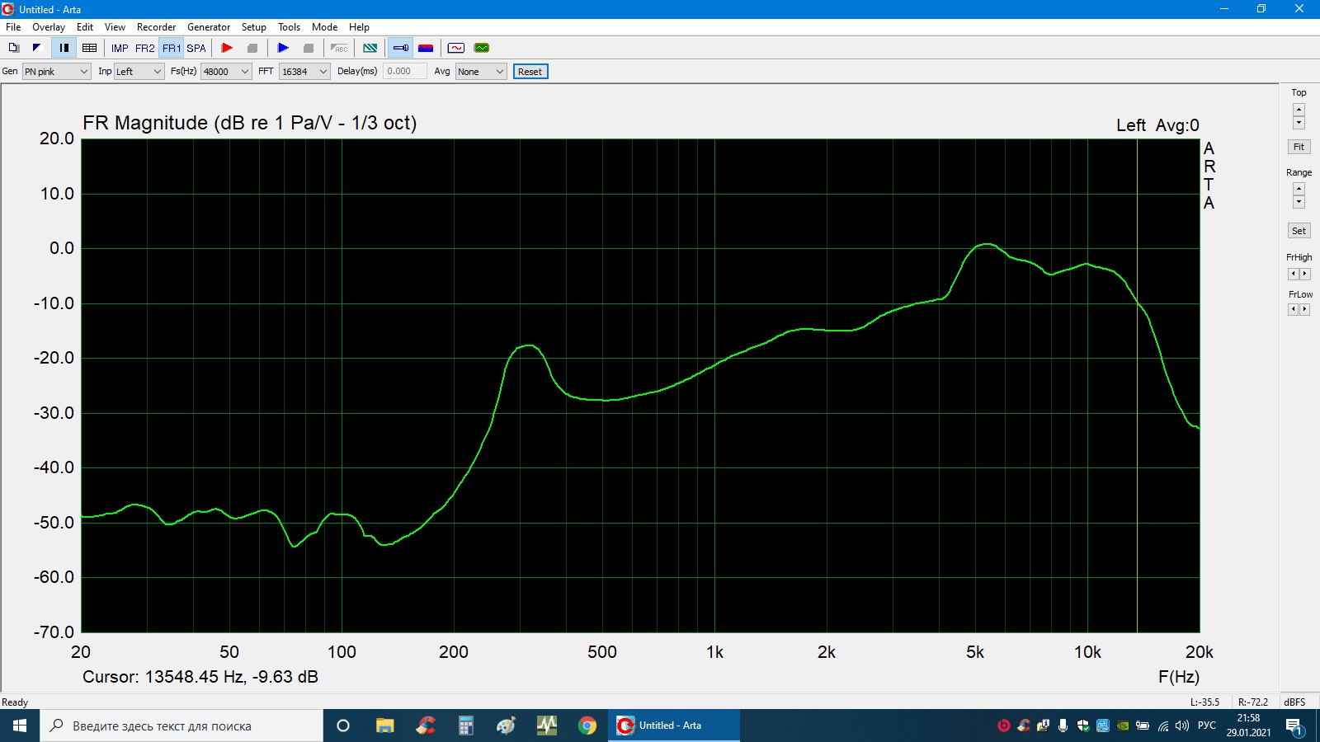Click the teal hatched overlay icon
The height and width of the screenshot is (742, 1320).
370,48
